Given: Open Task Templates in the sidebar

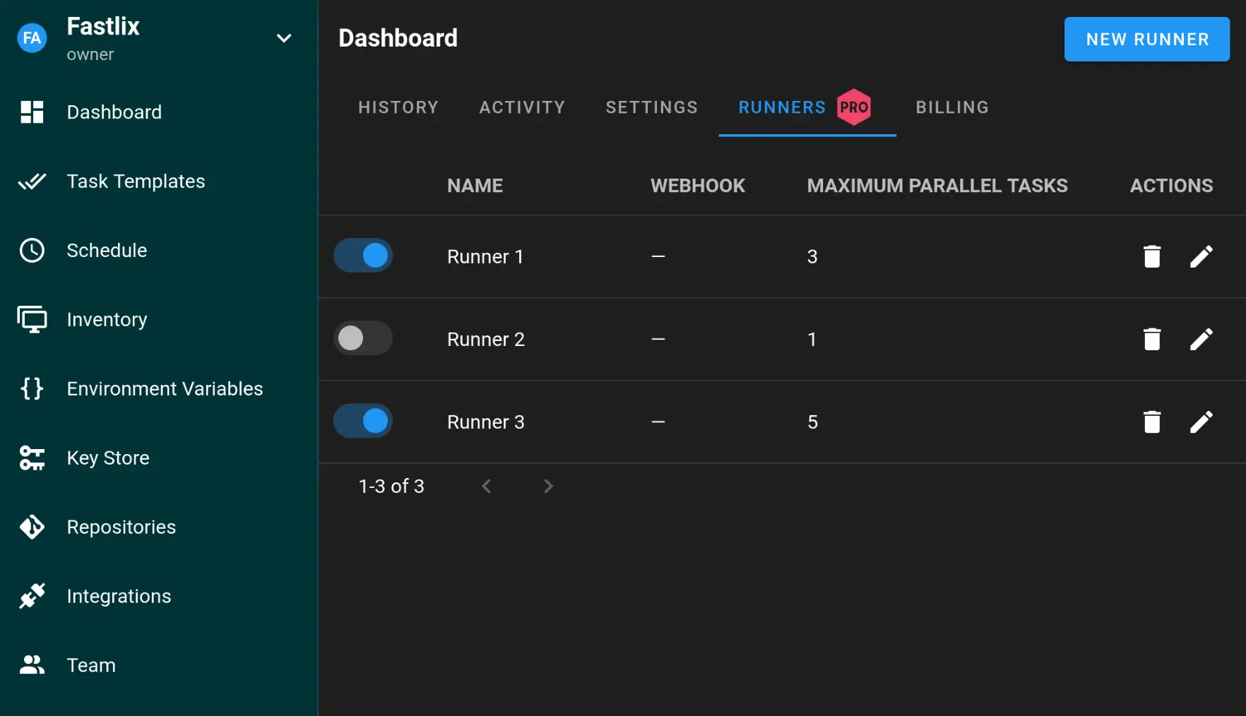Looking at the screenshot, I should pos(136,181).
